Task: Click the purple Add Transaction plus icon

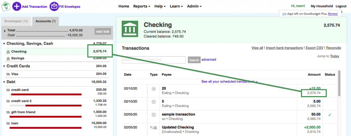Action: tap(16, 6)
